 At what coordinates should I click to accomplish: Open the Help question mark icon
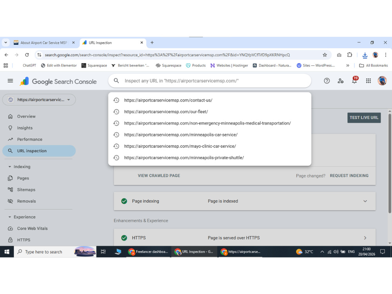[327, 81]
